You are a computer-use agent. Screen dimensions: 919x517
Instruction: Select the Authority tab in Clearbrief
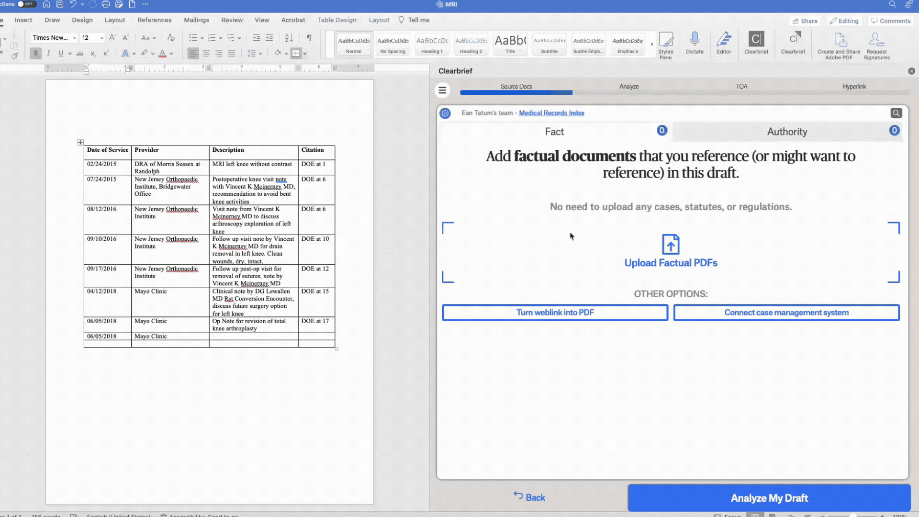point(787,132)
